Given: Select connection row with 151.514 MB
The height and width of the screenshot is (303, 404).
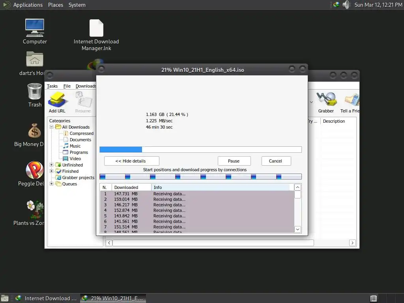Looking at the screenshot, I should tap(197, 227).
